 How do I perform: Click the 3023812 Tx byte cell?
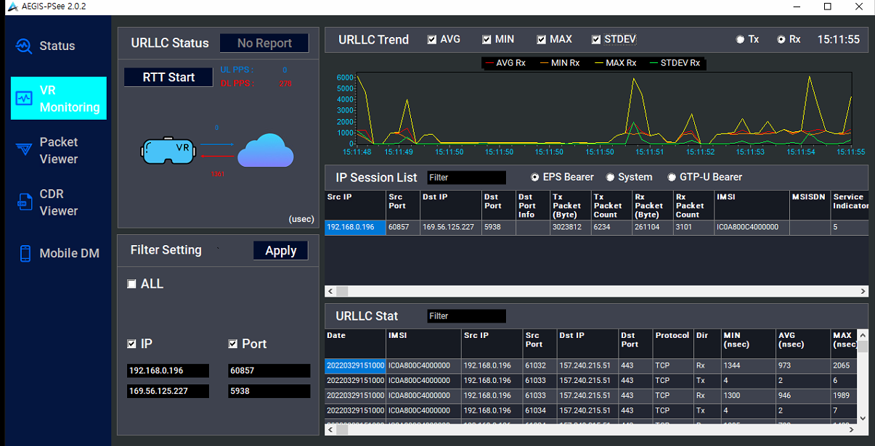point(570,227)
